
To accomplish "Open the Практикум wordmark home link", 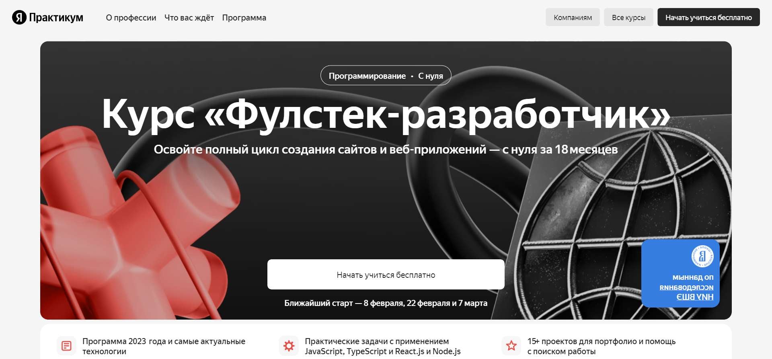I will point(56,17).
